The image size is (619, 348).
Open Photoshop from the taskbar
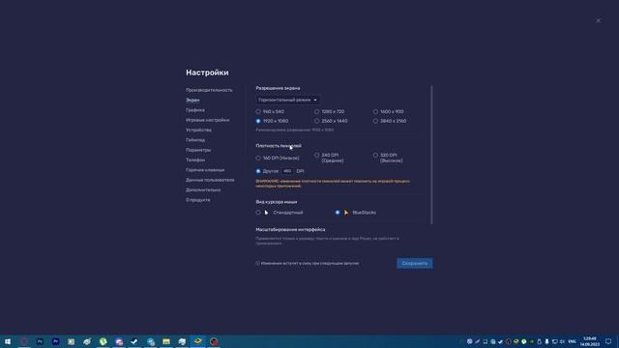40,341
